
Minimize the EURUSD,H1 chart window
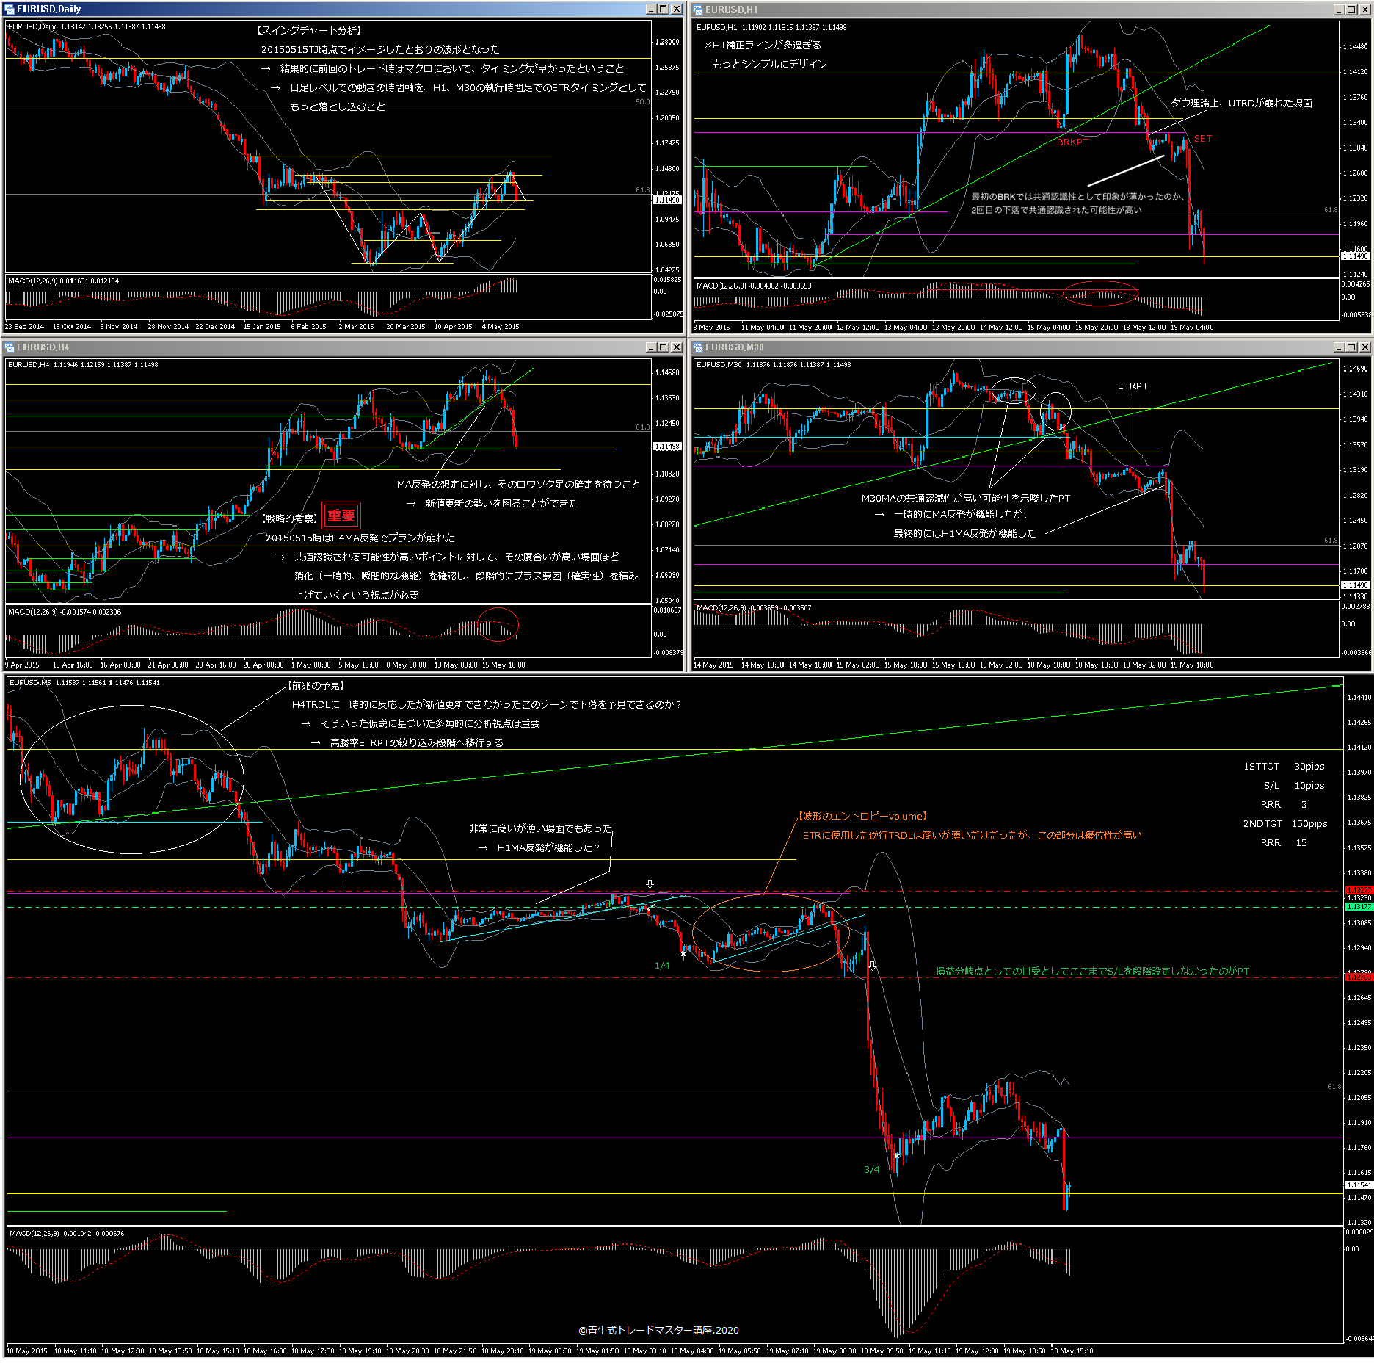[x=1340, y=10]
